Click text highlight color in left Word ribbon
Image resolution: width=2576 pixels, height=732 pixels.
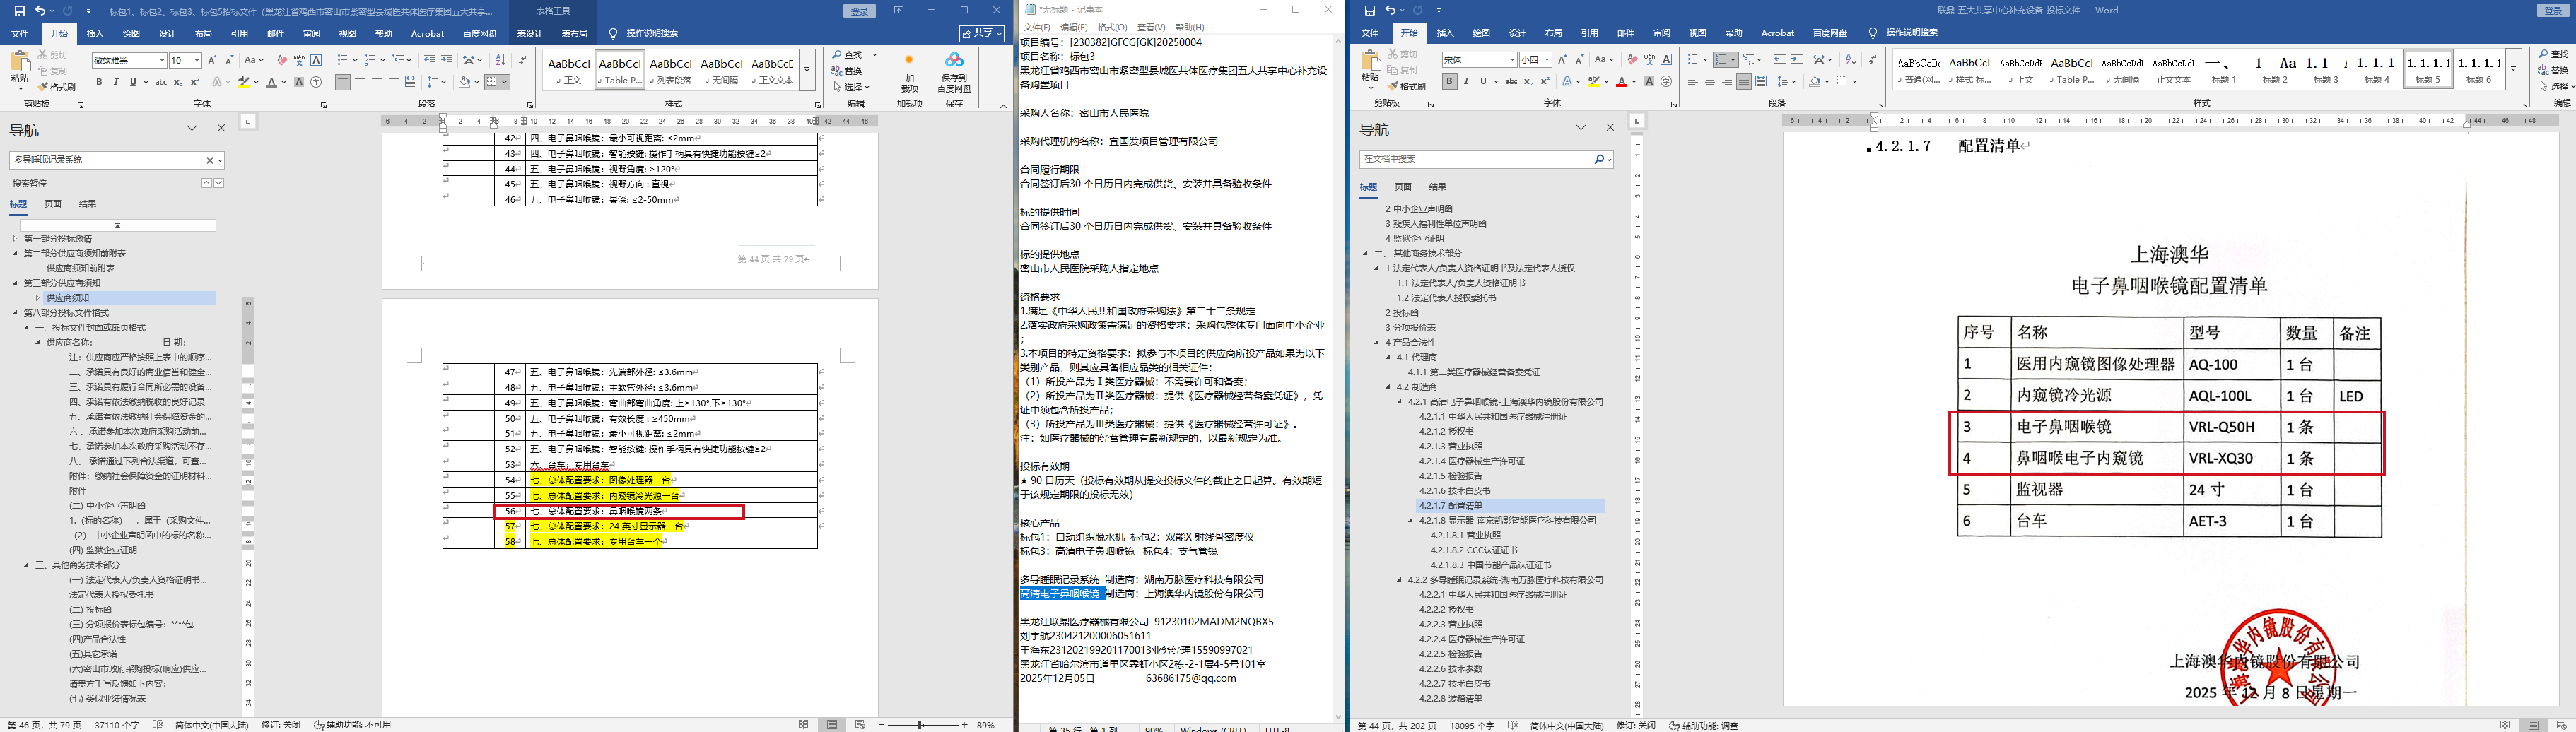244,82
